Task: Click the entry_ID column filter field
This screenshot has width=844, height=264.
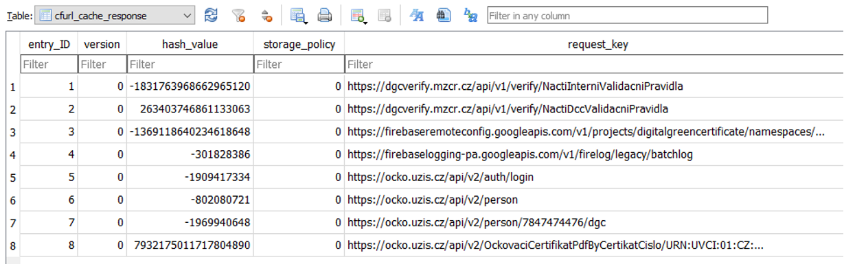Action: [49, 64]
